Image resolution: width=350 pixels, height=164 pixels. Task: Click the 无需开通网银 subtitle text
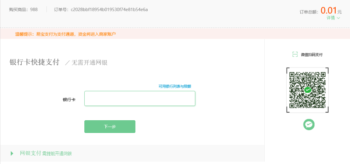[89, 63]
